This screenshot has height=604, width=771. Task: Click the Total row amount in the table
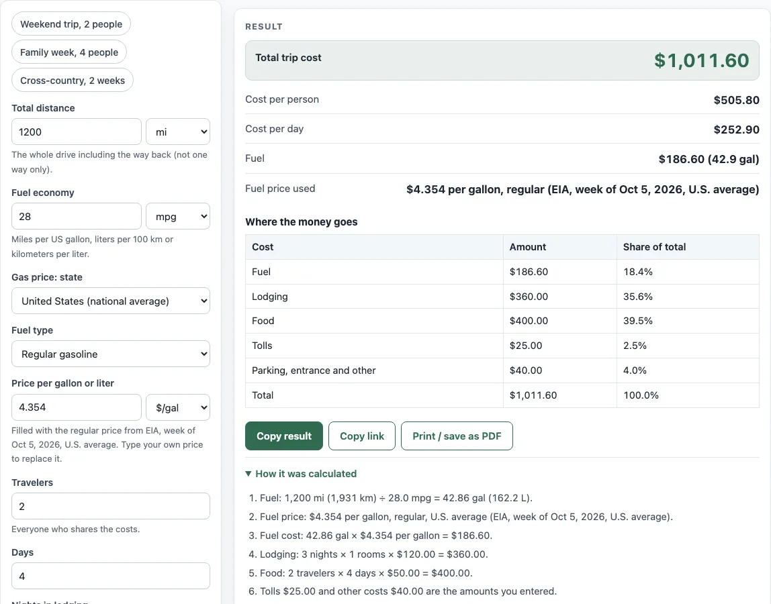coord(560,395)
